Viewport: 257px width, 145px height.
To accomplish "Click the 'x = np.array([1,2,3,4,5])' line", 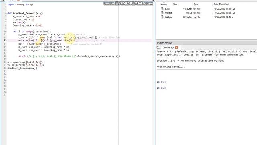I will click(x=25, y=62).
